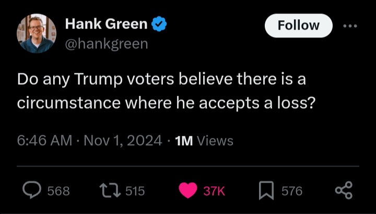The image size is (376, 214).
Task: Repost this tweet via retweet icon
Action: tap(110, 191)
